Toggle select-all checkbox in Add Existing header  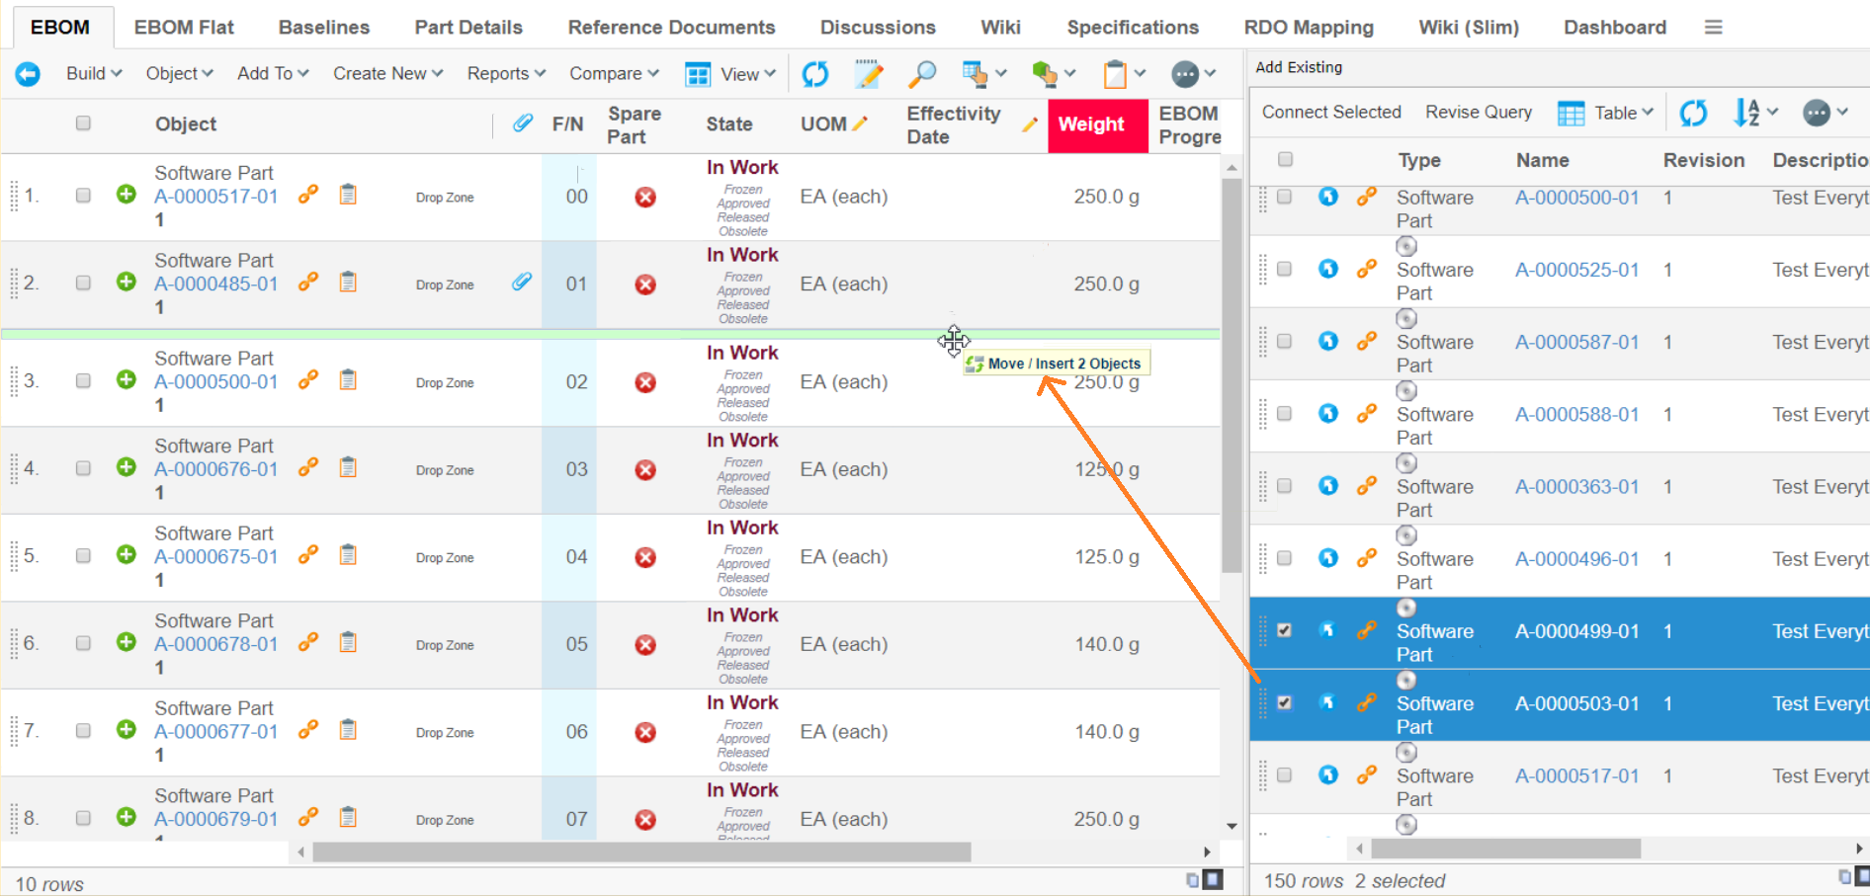pos(1285,159)
